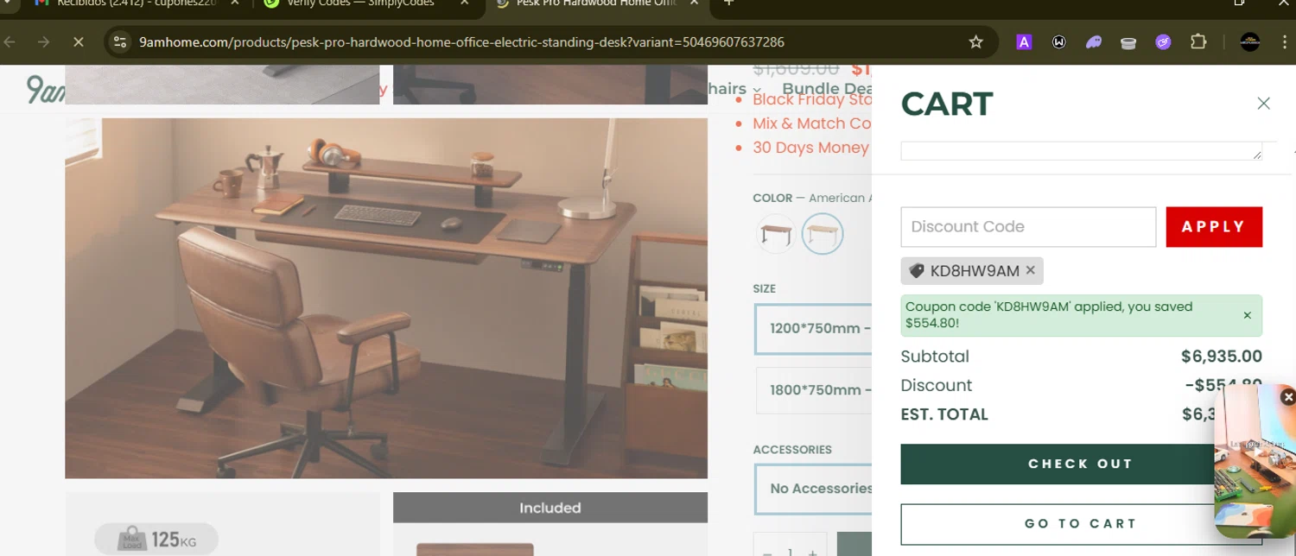Open the Extensions puzzle piece menu
This screenshot has width=1296, height=556.
pyautogui.click(x=1198, y=41)
